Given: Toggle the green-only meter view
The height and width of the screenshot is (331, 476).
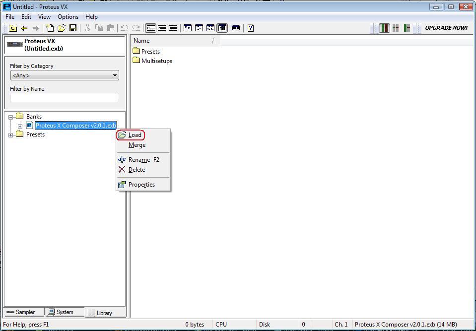Looking at the screenshot, I should pyautogui.click(x=407, y=28).
